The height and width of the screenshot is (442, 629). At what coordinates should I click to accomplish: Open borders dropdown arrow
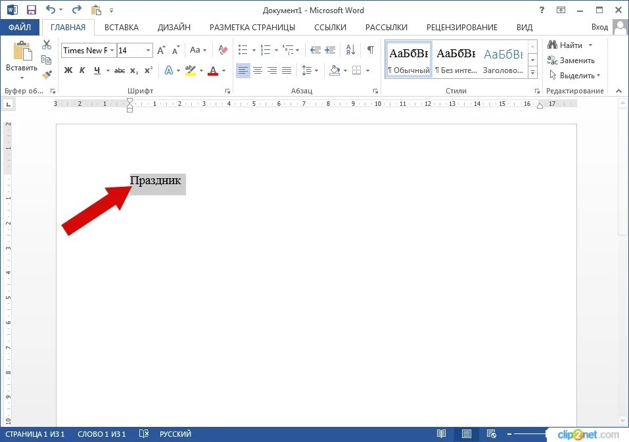[x=368, y=70]
